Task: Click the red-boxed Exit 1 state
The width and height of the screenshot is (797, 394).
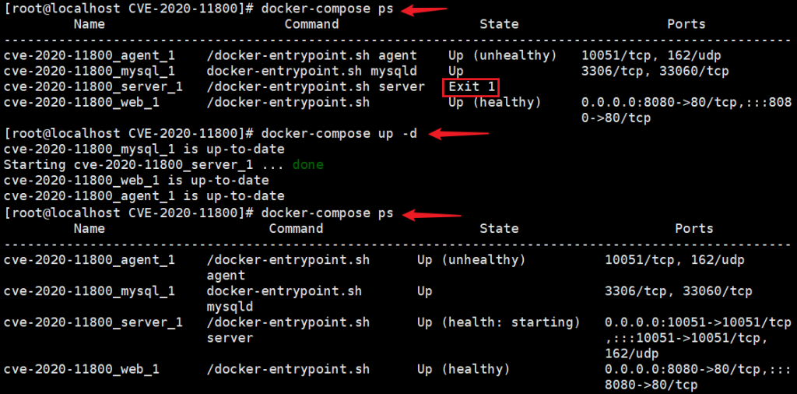Action: click(x=471, y=87)
